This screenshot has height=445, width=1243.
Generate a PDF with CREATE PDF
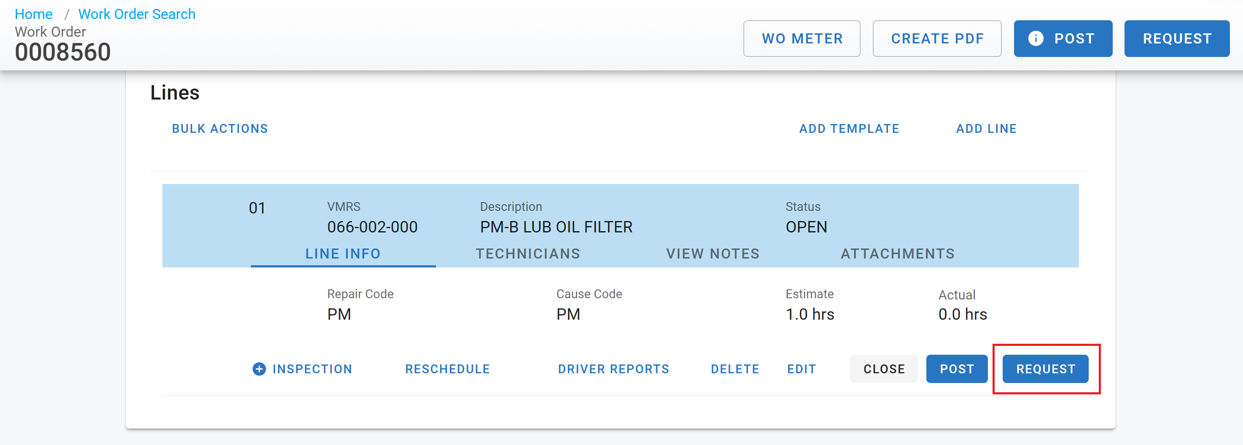(x=937, y=38)
